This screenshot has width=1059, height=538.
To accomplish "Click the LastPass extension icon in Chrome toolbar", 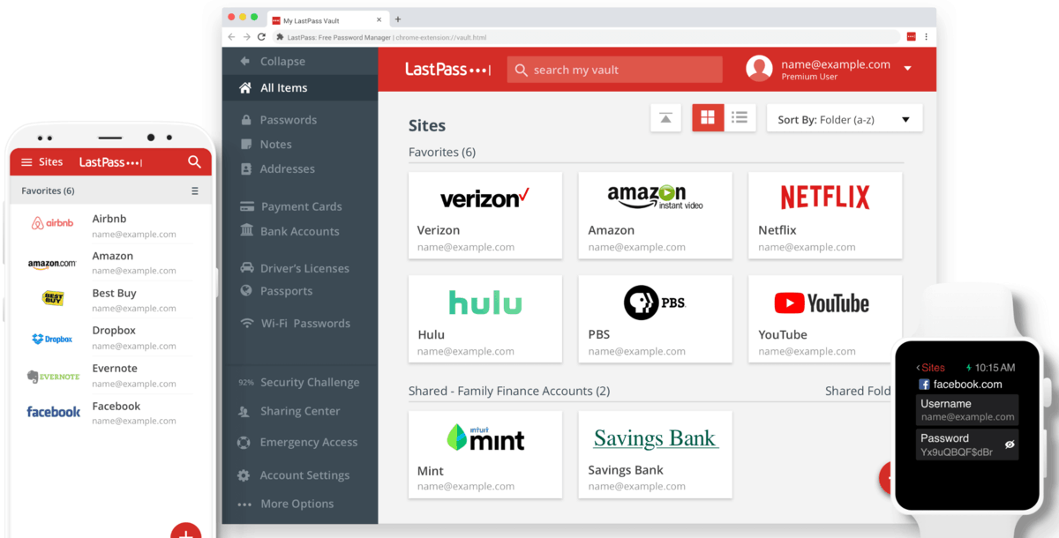I will (911, 37).
